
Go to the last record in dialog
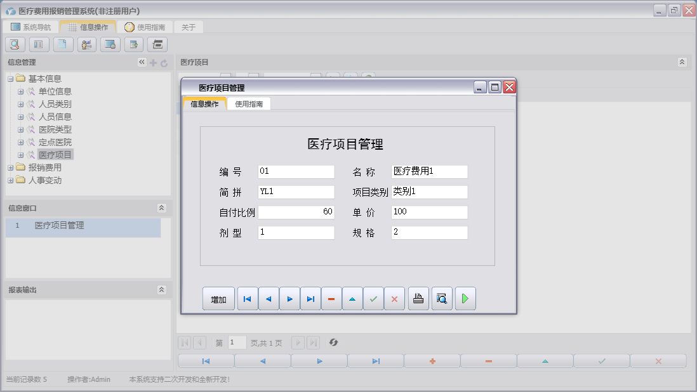pos(310,299)
